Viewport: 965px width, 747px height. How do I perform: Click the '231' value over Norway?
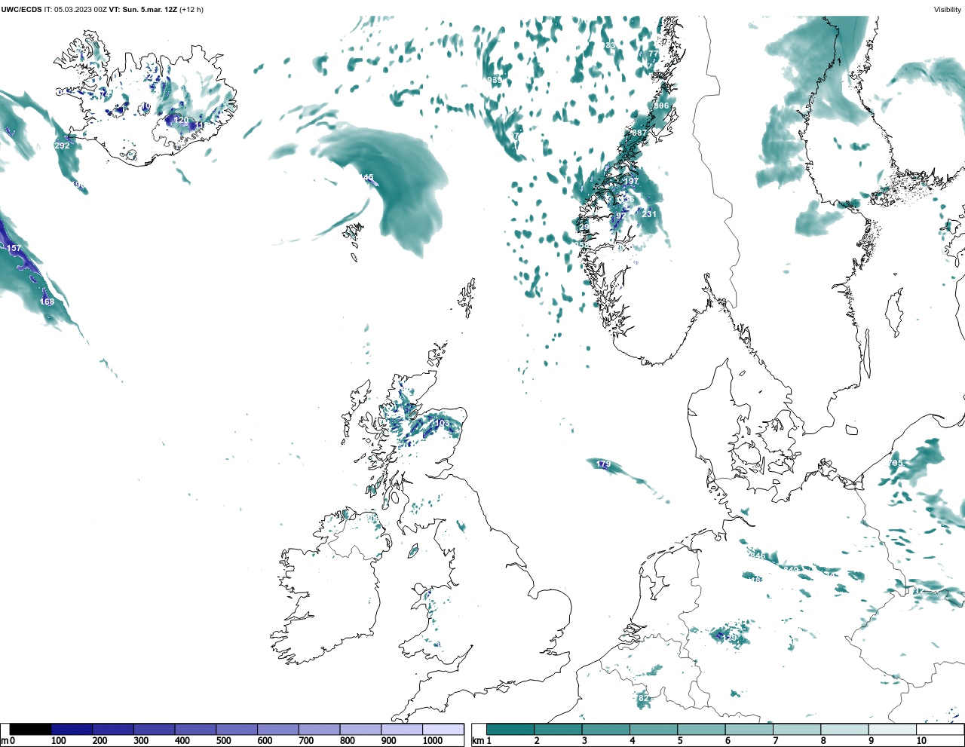[x=649, y=214]
